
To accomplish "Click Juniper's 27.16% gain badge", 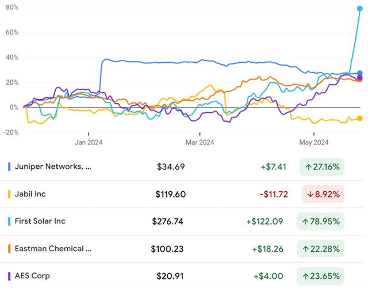I will (x=322, y=167).
